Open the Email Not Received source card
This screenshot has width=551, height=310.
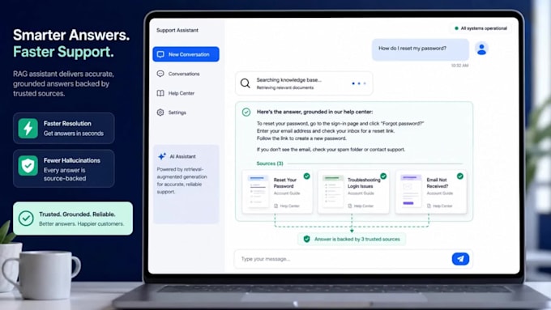431,192
